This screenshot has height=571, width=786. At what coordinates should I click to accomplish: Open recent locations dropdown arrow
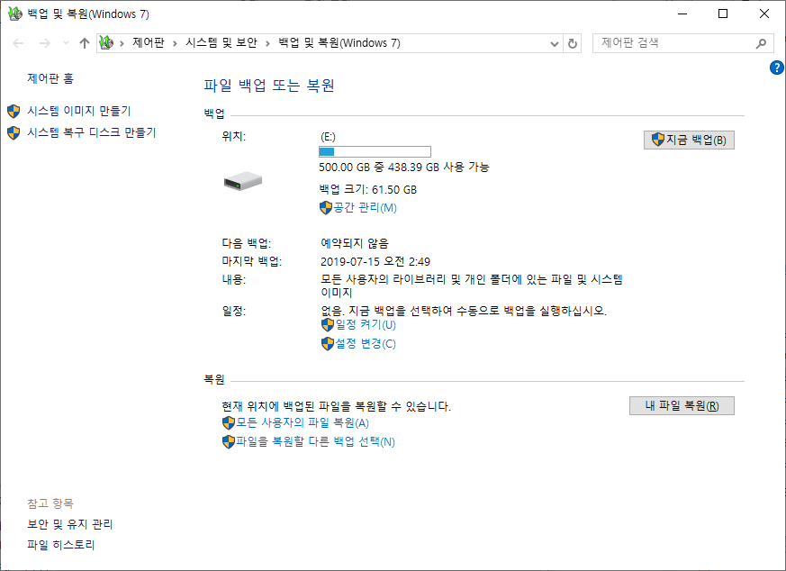click(x=66, y=43)
